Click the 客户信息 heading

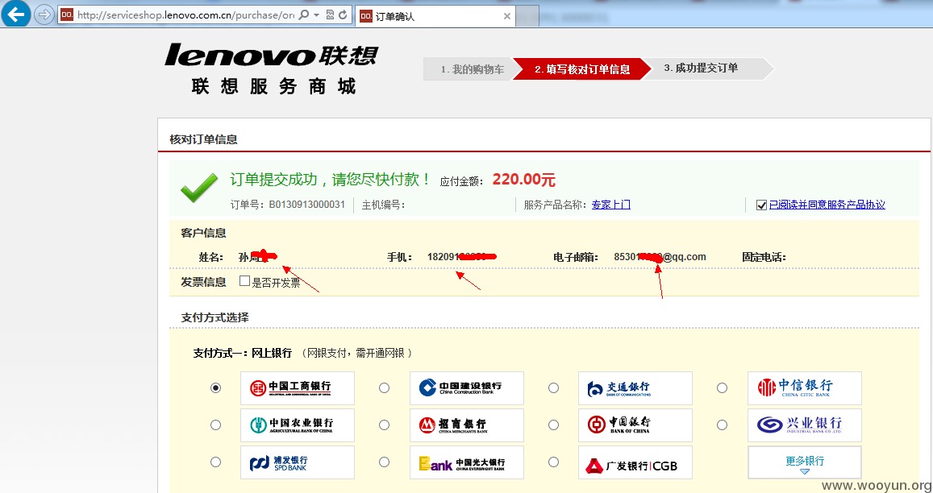point(203,233)
